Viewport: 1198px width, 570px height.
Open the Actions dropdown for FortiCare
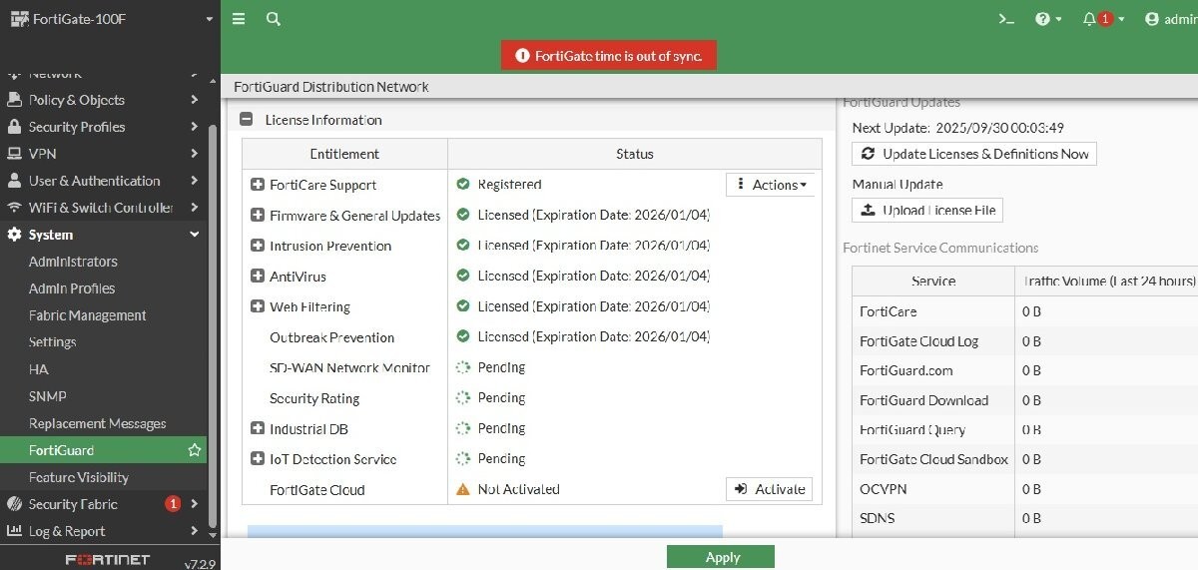(x=772, y=185)
